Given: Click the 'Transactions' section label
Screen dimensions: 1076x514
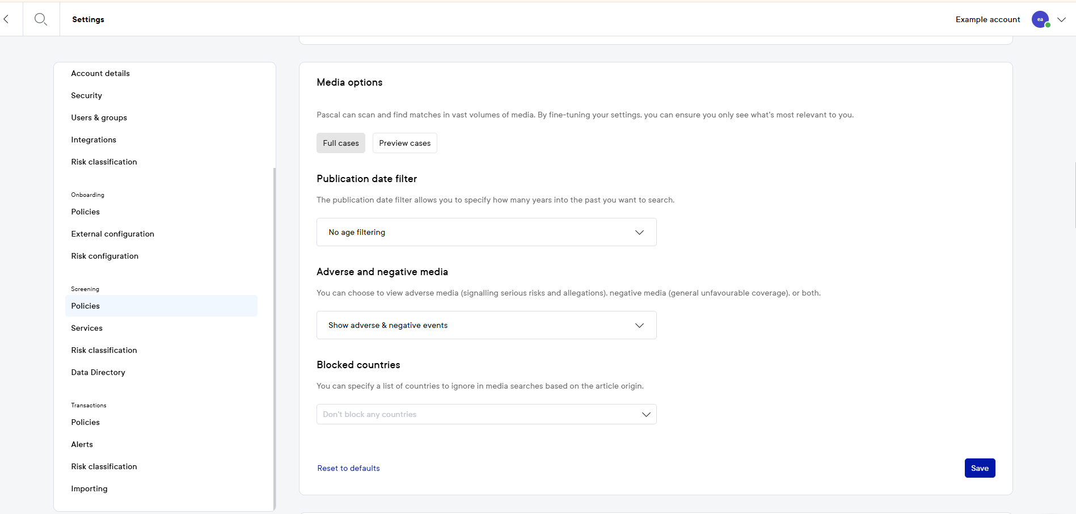Looking at the screenshot, I should [89, 405].
